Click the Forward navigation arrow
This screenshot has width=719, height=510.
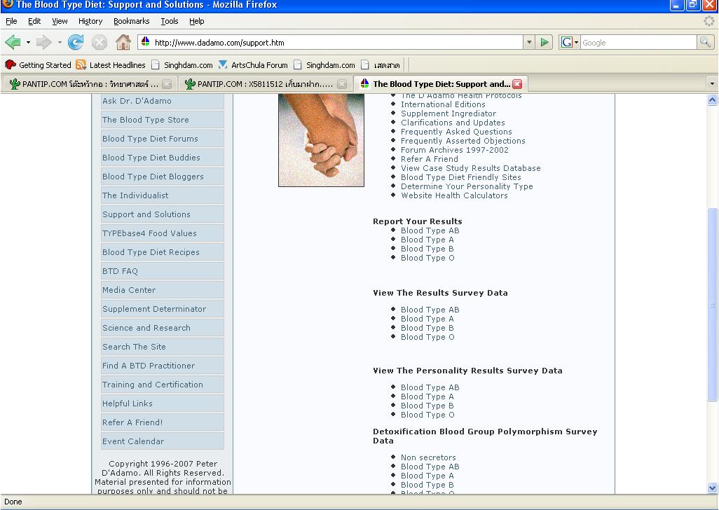click(x=43, y=43)
